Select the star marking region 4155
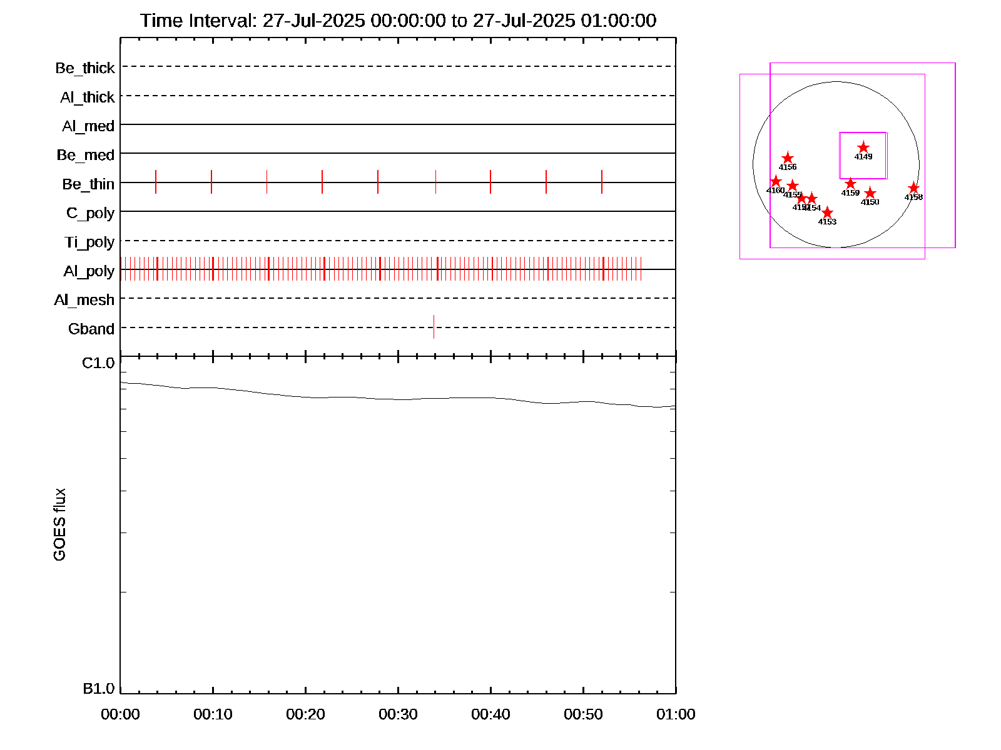 click(x=793, y=186)
